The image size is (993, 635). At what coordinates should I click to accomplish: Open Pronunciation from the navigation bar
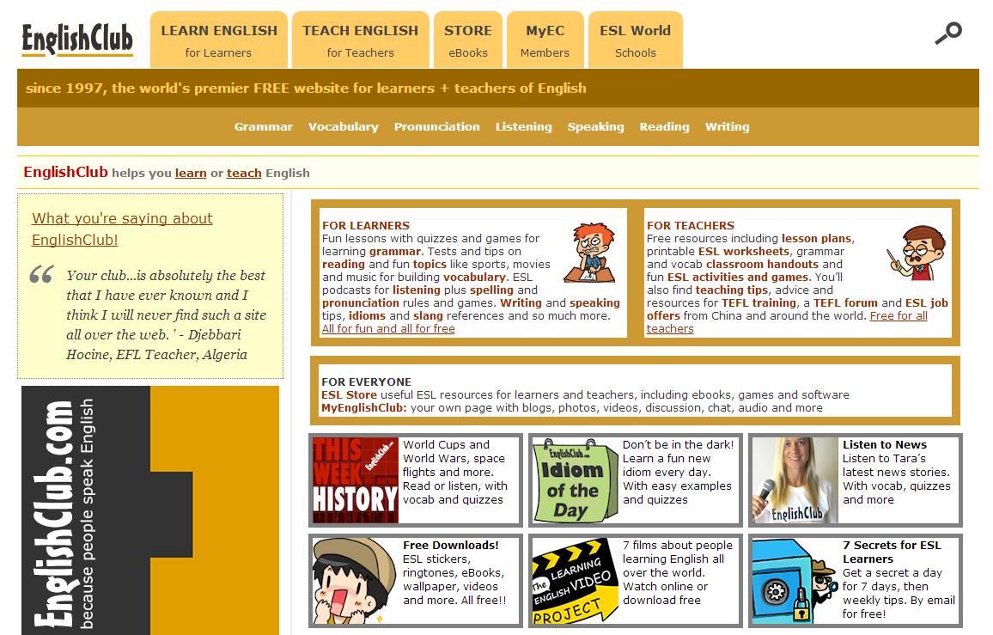(436, 126)
